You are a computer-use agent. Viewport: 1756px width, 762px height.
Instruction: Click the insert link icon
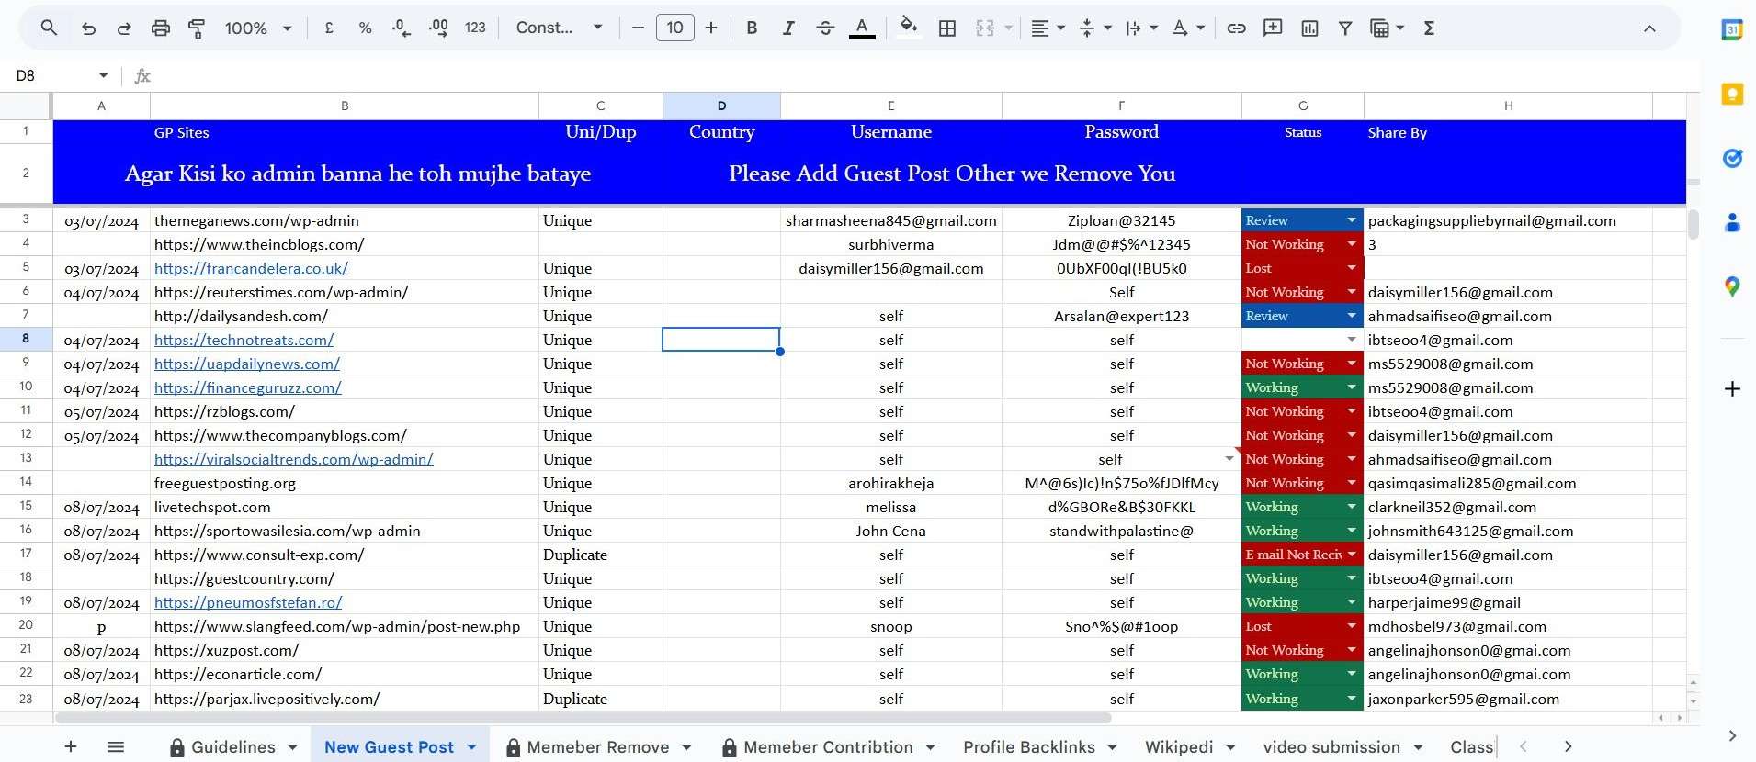click(x=1237, y=28)
